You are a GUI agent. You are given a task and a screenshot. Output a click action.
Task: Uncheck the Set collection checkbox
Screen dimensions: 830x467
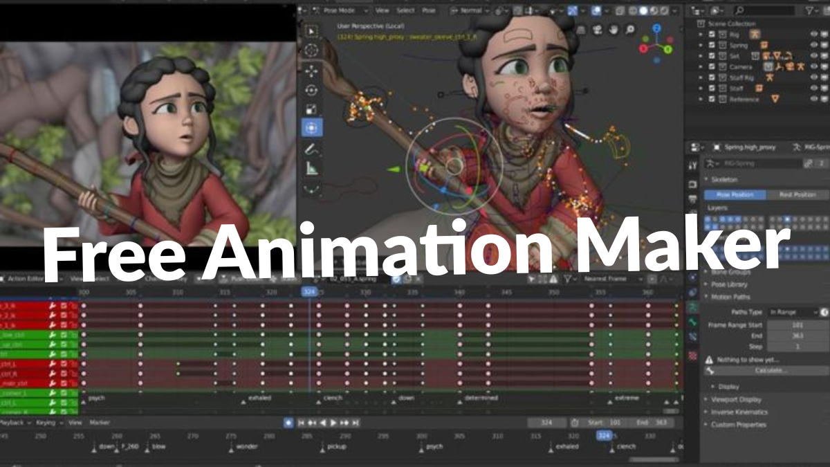(x=712, y=55)
